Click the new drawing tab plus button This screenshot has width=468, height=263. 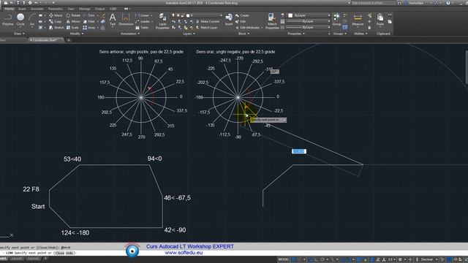coord(69,40)
